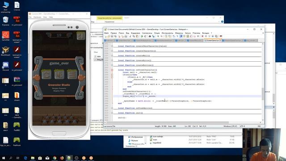Open the Discord desktop icon
This screenshot has width=286, height=161.
pos(5,67)
